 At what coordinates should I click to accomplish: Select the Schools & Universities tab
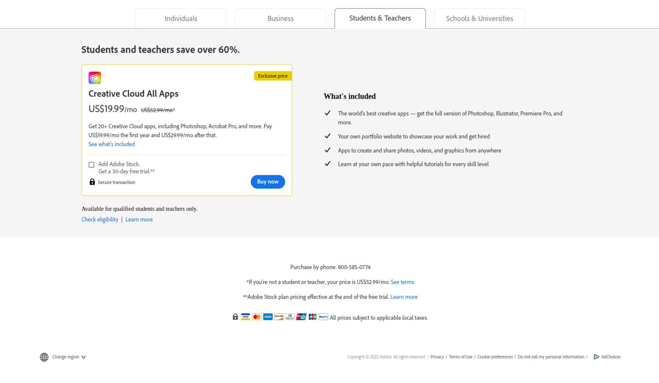point(480,18)
